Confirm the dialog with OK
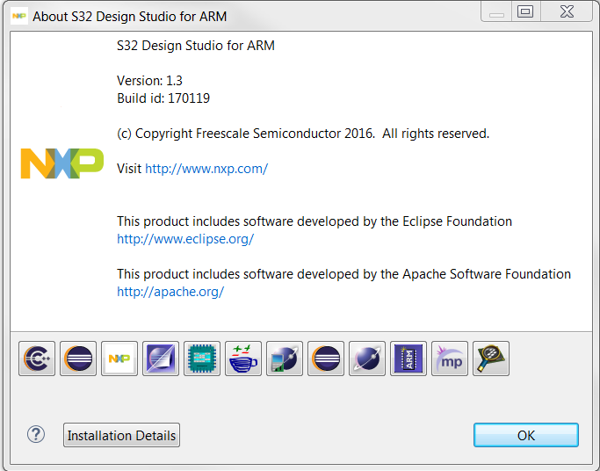 pyautogui.click(x=526, y=435)
